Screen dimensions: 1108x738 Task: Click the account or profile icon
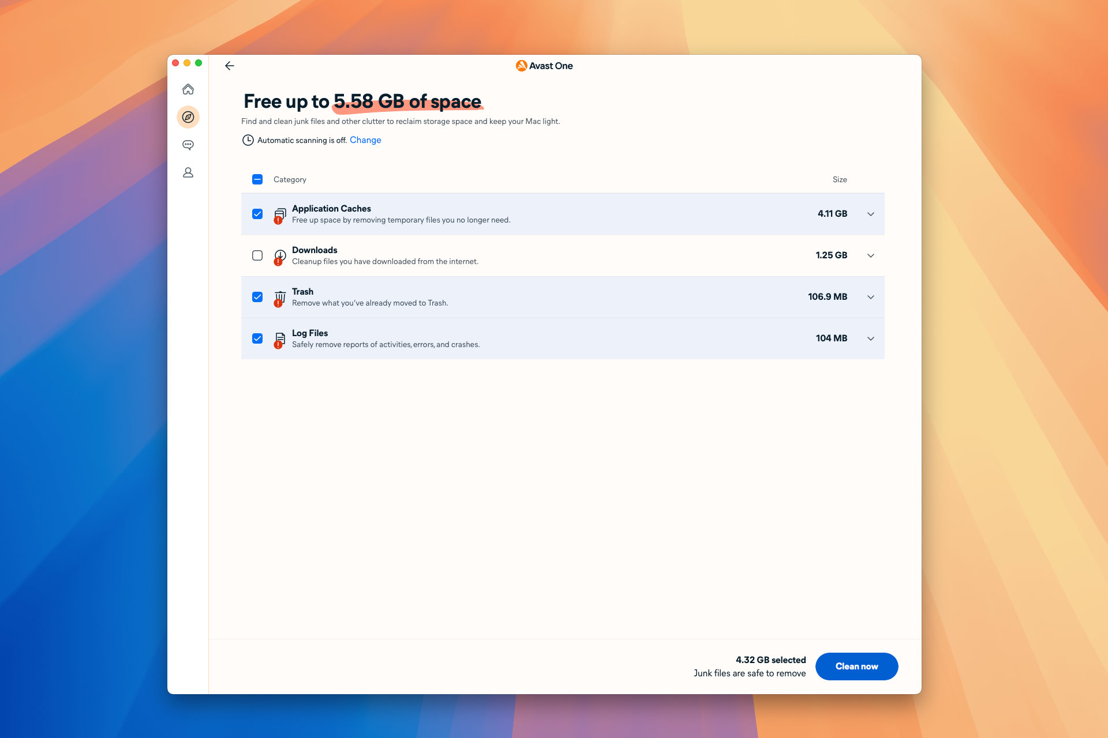coord(189,172)
